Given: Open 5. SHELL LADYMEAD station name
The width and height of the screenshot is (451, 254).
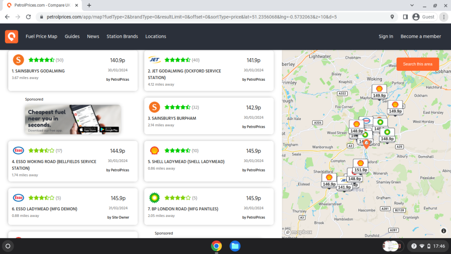Looking at the screenshot, I should (x=186, y=162).
